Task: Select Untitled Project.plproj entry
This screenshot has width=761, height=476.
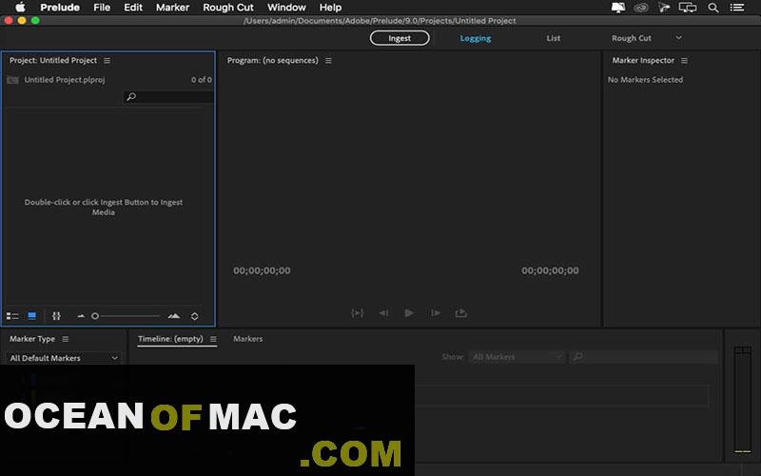Action: [65, 80]
